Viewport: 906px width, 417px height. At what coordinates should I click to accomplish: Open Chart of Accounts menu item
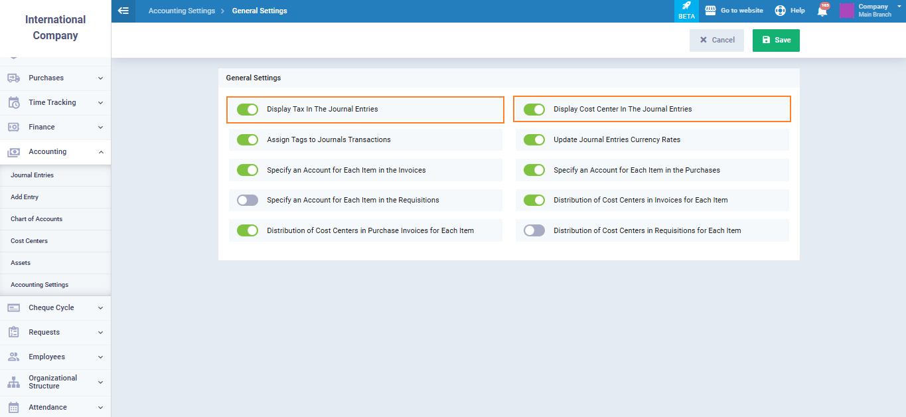(x=37, y=219)
